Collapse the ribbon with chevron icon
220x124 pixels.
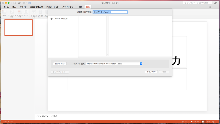(x=216, y=7)
